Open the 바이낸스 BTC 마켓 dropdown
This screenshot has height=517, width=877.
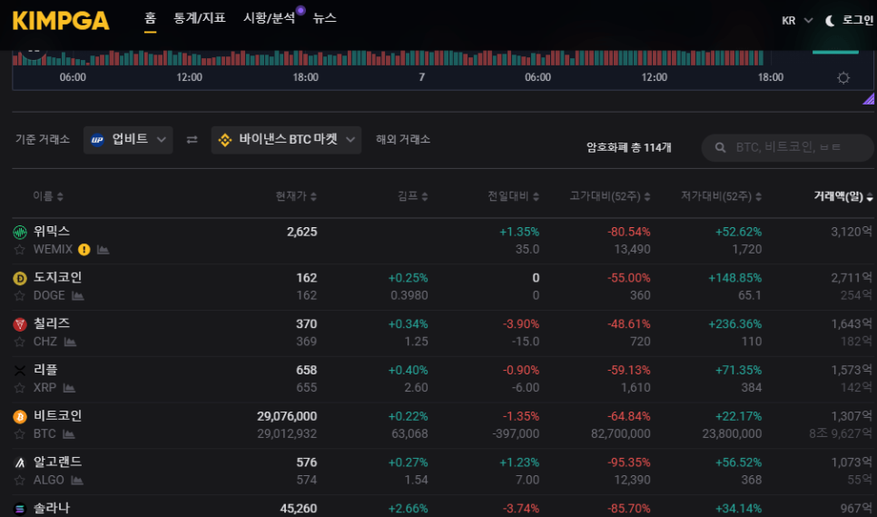coord(286,140)
